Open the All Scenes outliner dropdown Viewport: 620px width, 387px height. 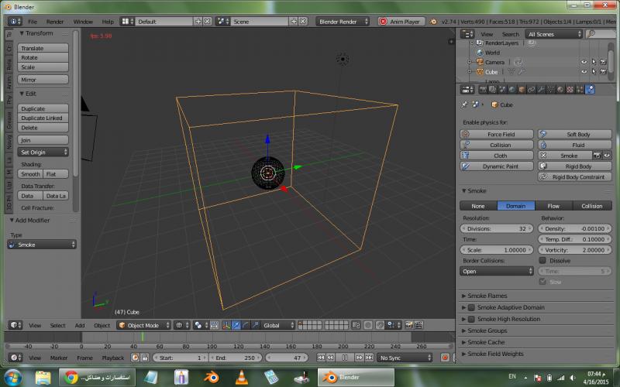click(553, 34)
